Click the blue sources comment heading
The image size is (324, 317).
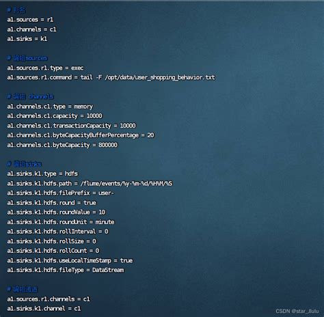pos(27,58)
